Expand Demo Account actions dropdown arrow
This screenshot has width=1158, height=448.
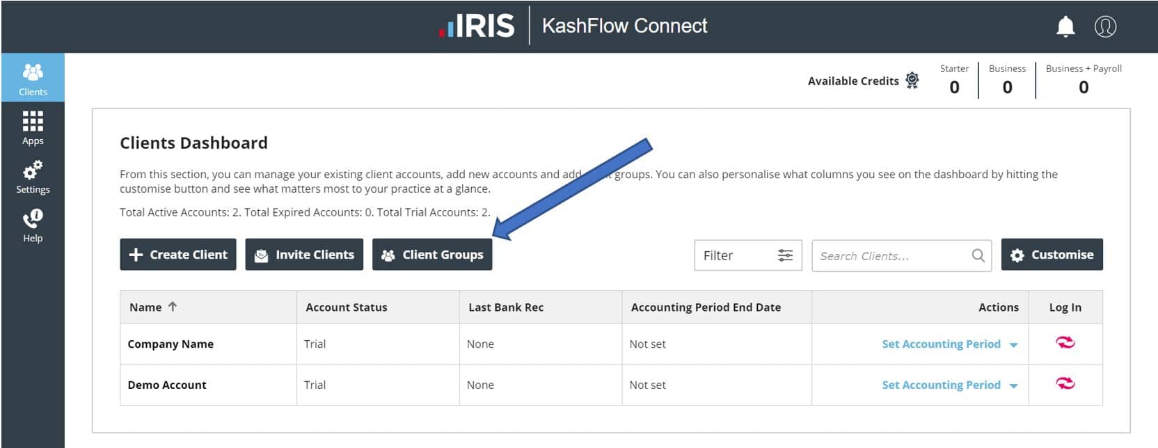pyautogui.click(x=1014, y=386)
